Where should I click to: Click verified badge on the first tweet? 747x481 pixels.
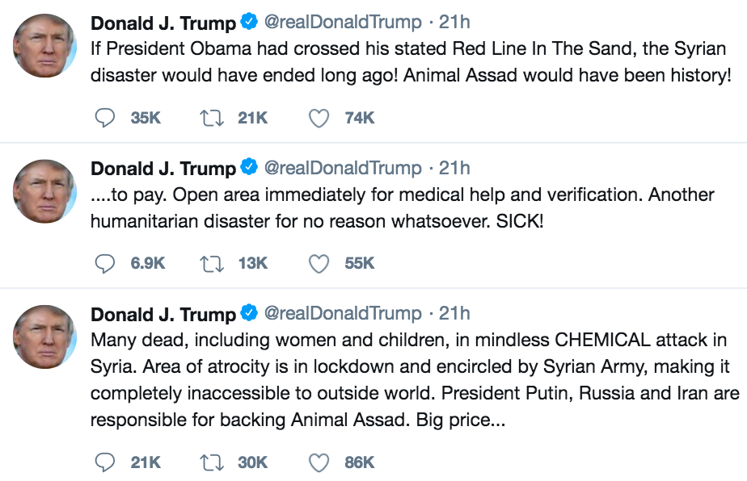[x=250, y=22]
